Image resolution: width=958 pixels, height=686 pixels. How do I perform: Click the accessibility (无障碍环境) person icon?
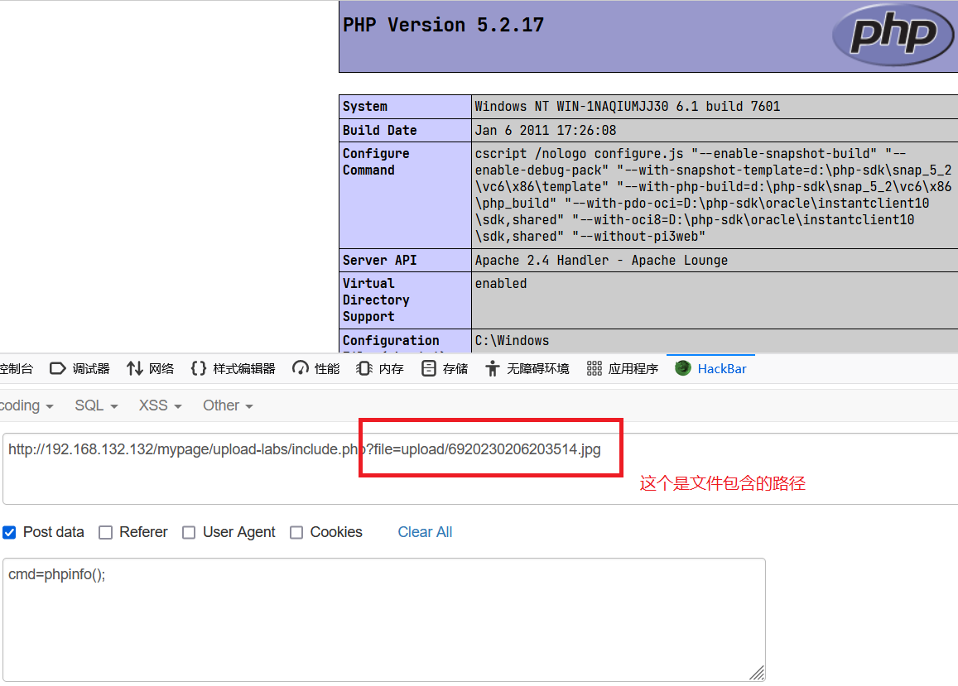(x=493, y=368)
